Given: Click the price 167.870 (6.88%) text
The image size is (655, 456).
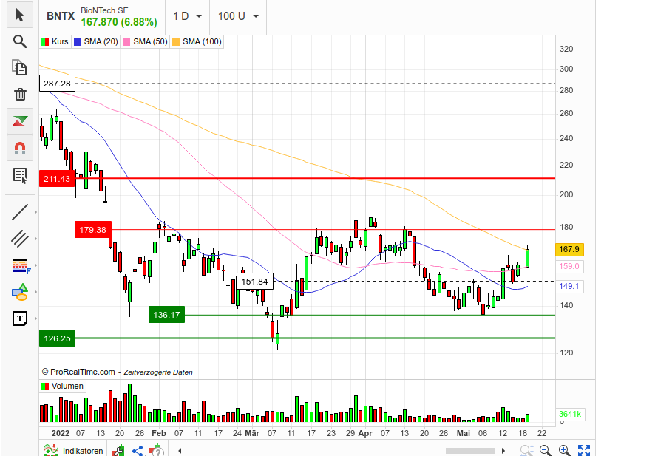Looking at the screenshot, I should tap(119, 22).
